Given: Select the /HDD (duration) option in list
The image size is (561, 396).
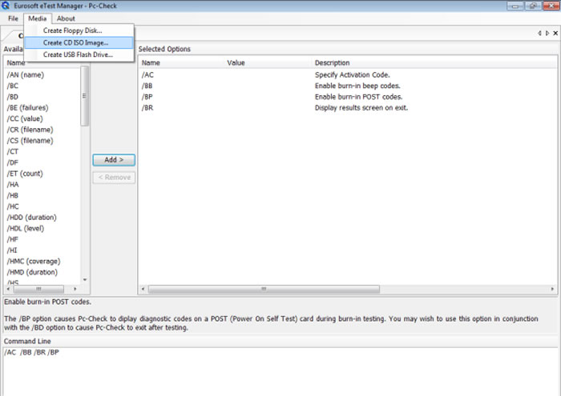Looking at the screenshot, I should pos(32,218).
